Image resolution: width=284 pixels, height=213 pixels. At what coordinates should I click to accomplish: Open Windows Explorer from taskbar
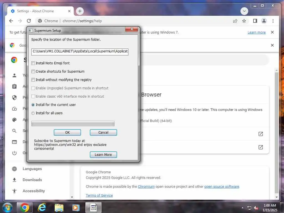tap(59, 207)
